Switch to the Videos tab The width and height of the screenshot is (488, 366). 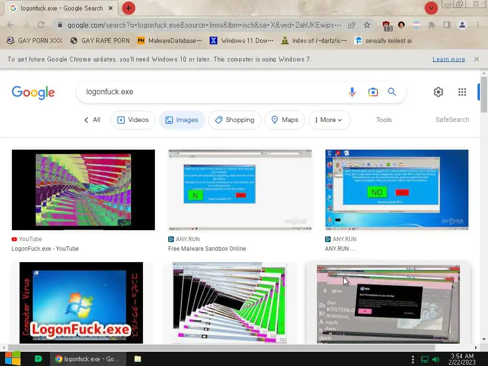click(x=133, y=120)
